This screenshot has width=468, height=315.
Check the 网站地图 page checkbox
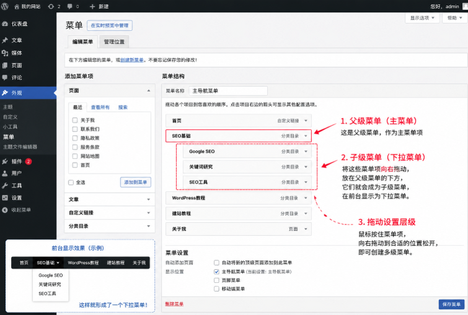[75, 156]
